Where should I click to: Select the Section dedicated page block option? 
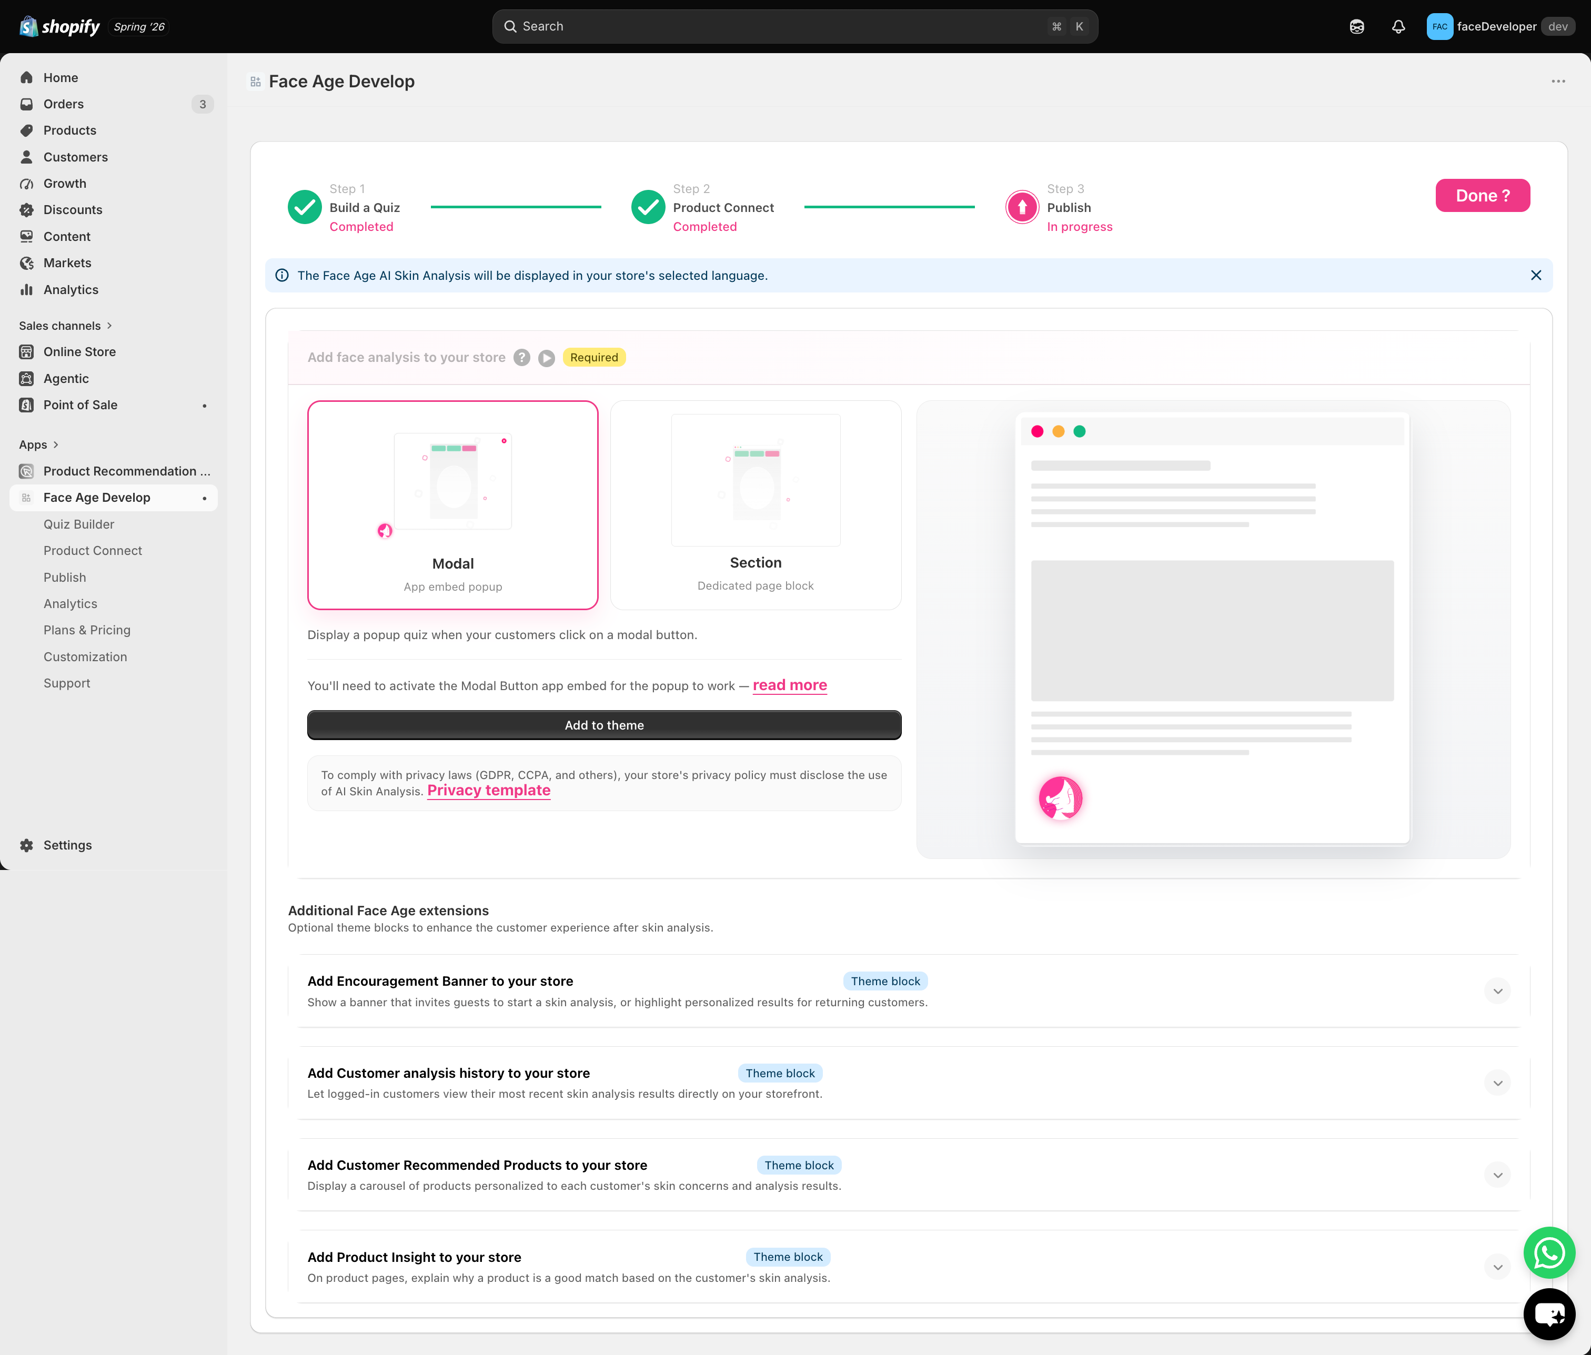click(x=756, y=505)
